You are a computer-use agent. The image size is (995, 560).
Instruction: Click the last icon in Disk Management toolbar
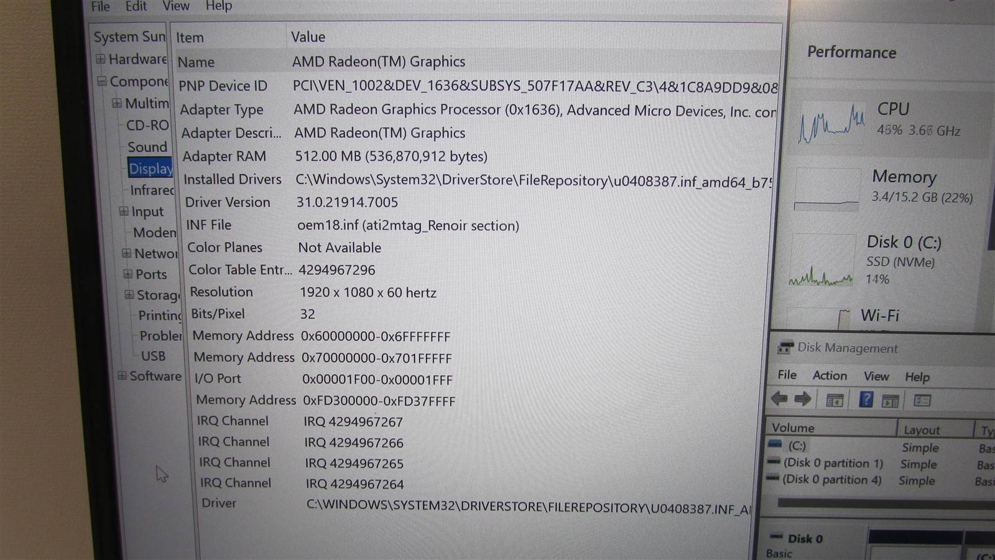click(922, 400)
